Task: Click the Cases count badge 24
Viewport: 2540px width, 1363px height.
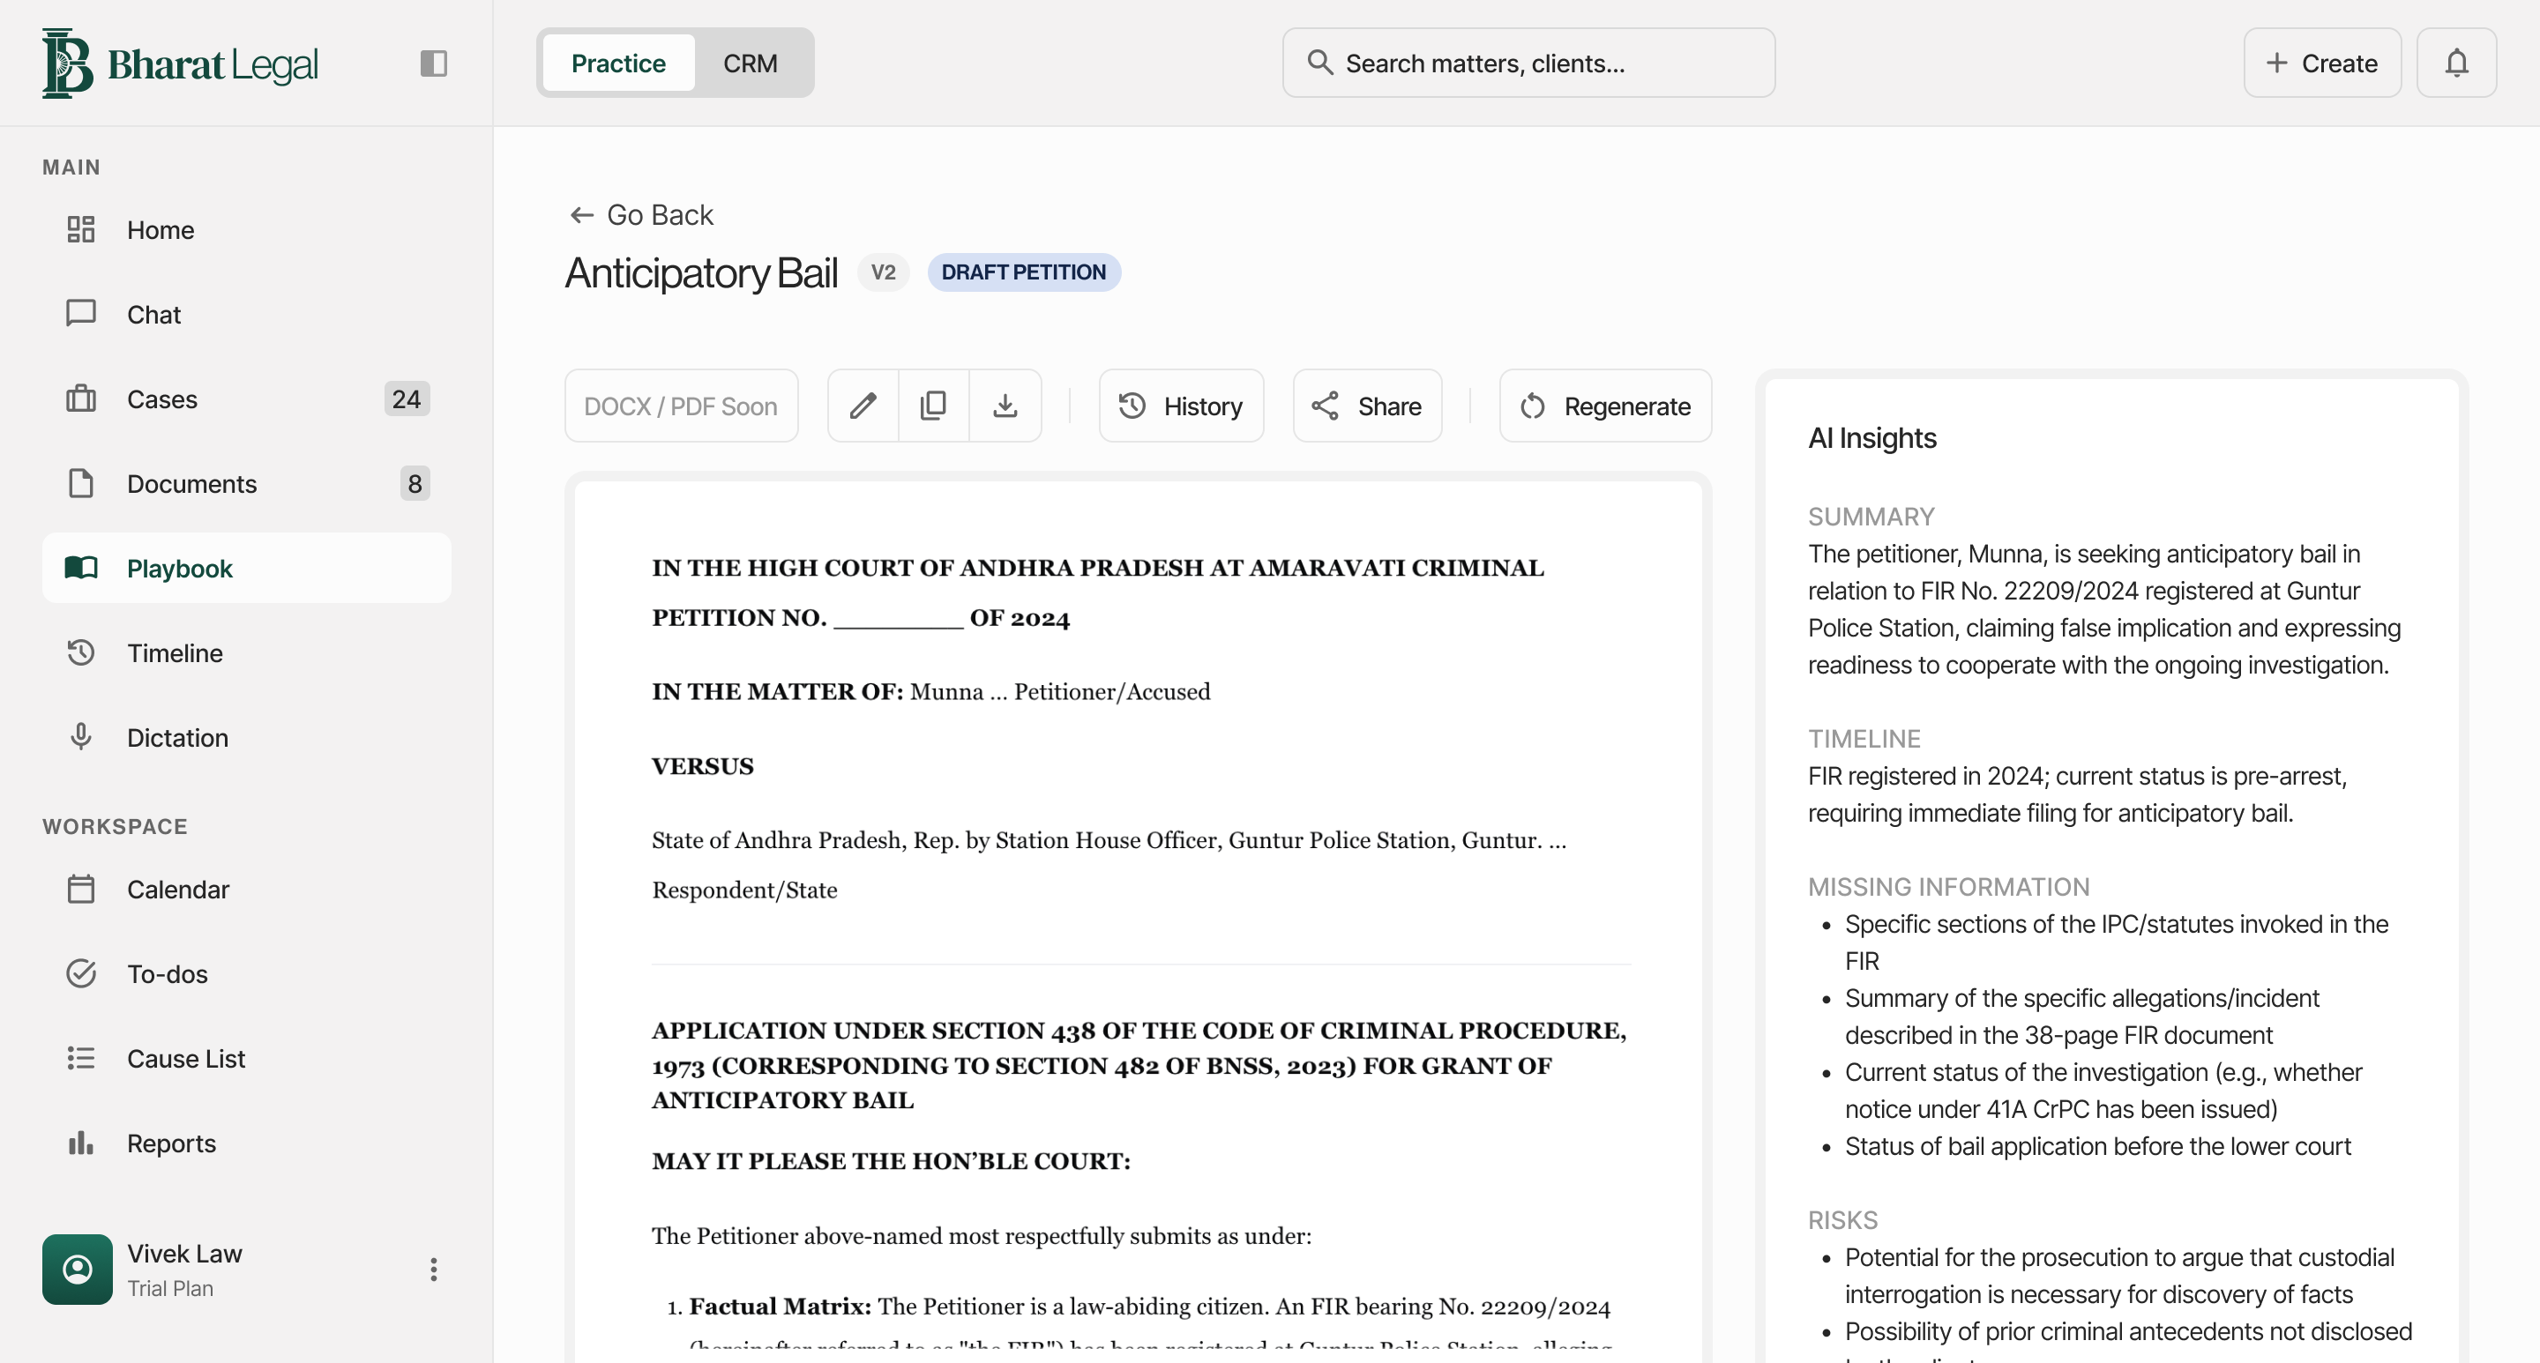Action: 407,399
